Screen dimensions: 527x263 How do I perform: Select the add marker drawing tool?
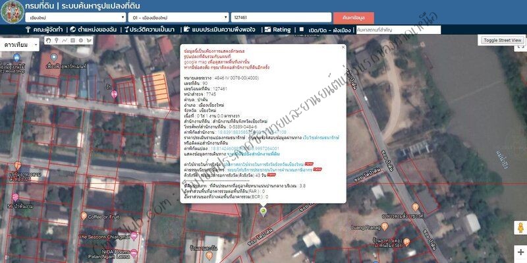click(x=57, y=40)
